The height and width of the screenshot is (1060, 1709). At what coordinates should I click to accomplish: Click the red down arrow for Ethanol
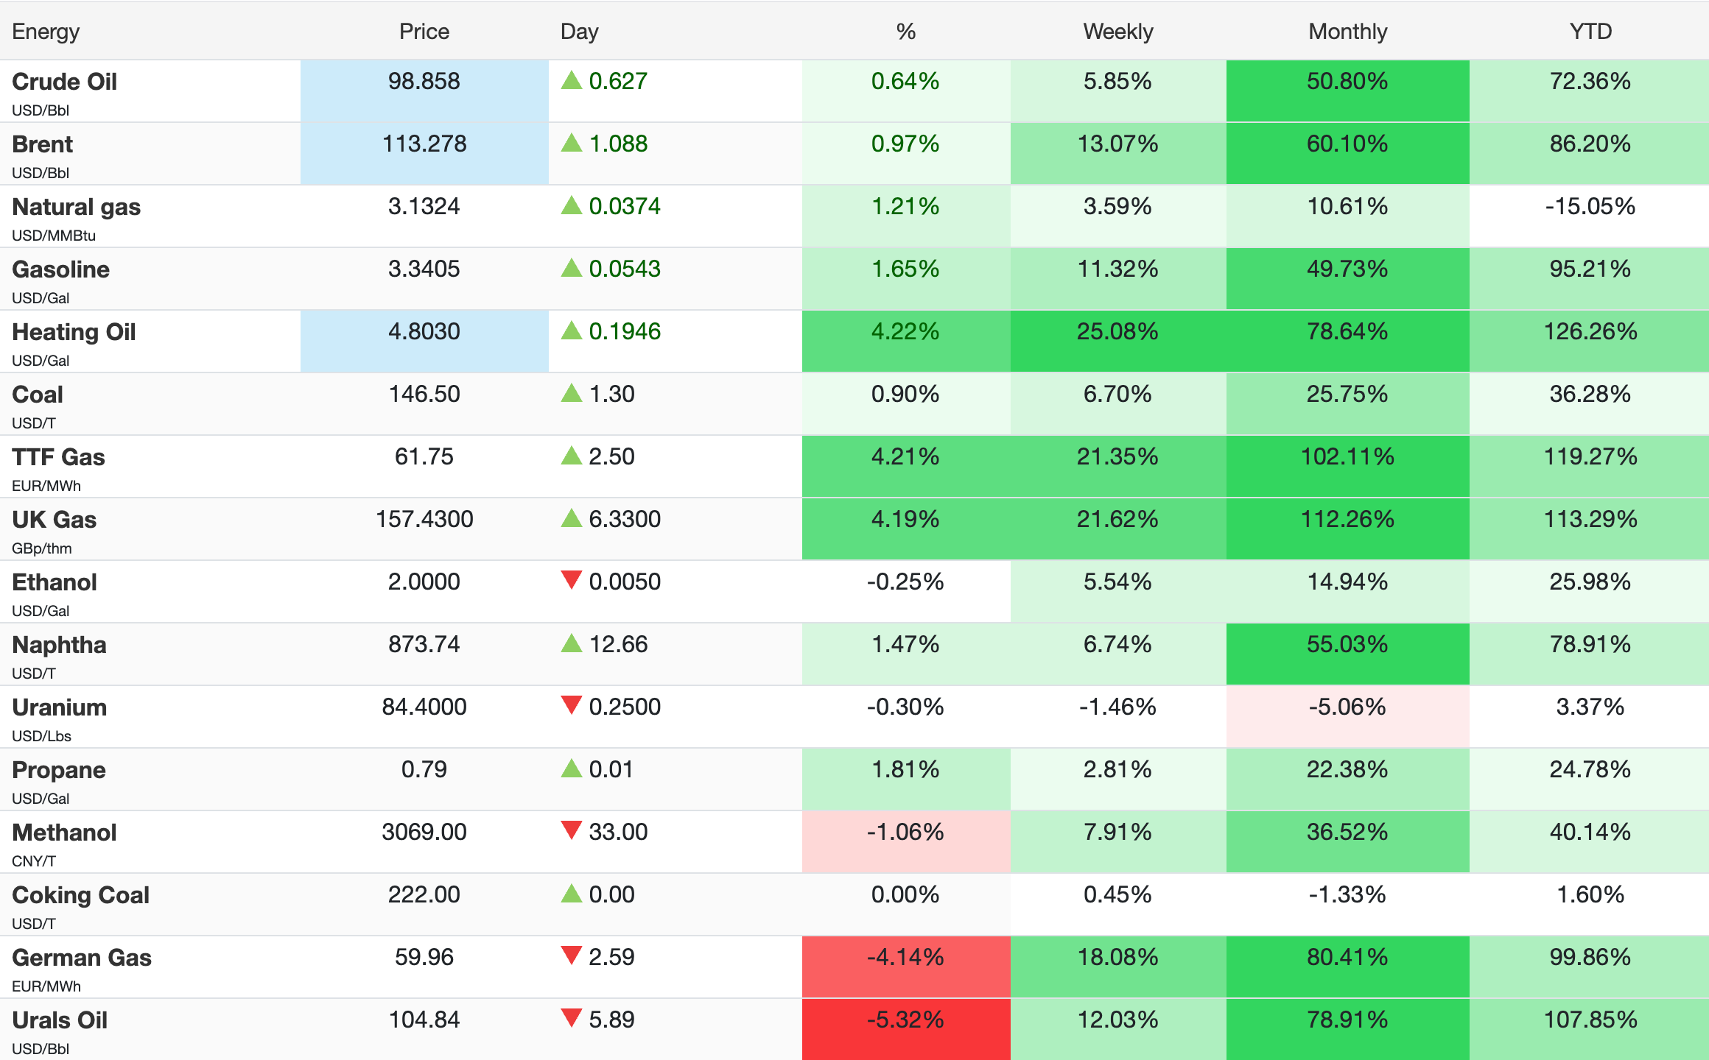coord(572,580)
